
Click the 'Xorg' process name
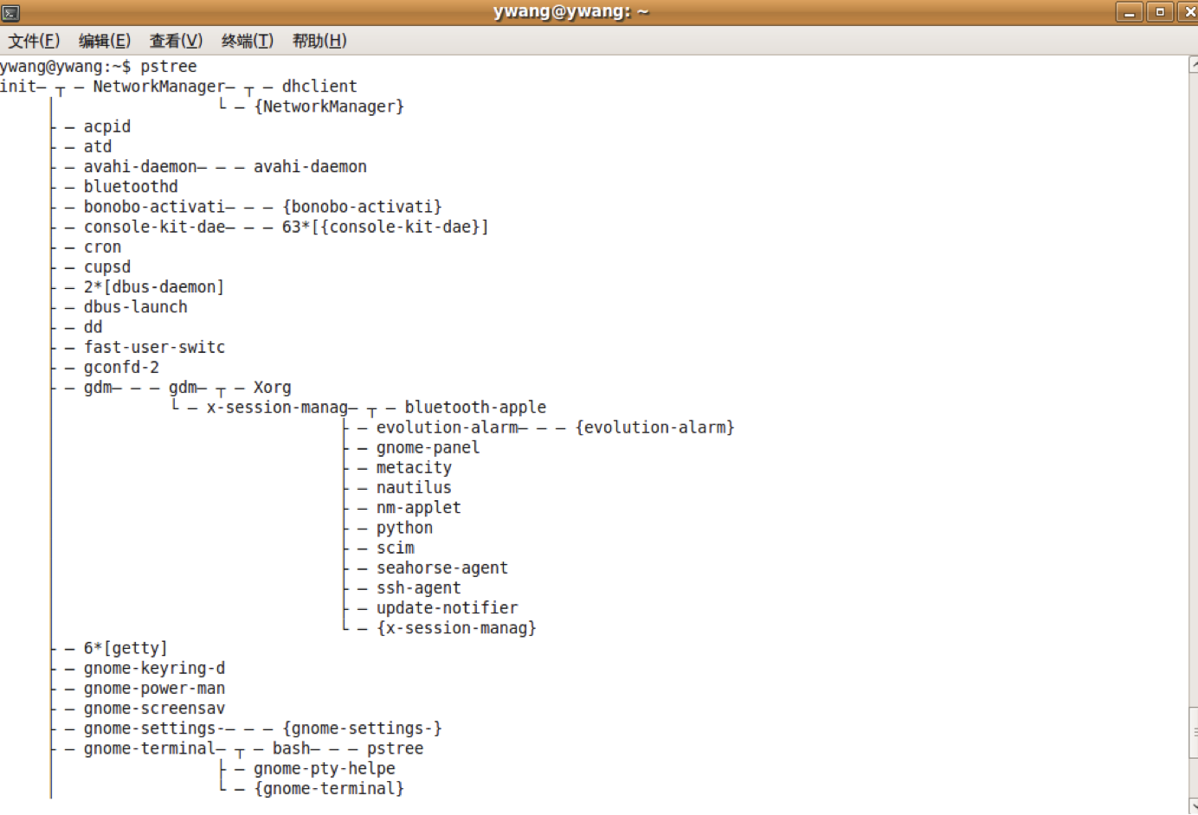point(273,388)
